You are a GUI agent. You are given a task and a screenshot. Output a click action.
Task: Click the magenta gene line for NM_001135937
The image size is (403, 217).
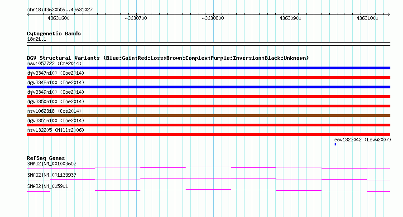pos(208,179)
